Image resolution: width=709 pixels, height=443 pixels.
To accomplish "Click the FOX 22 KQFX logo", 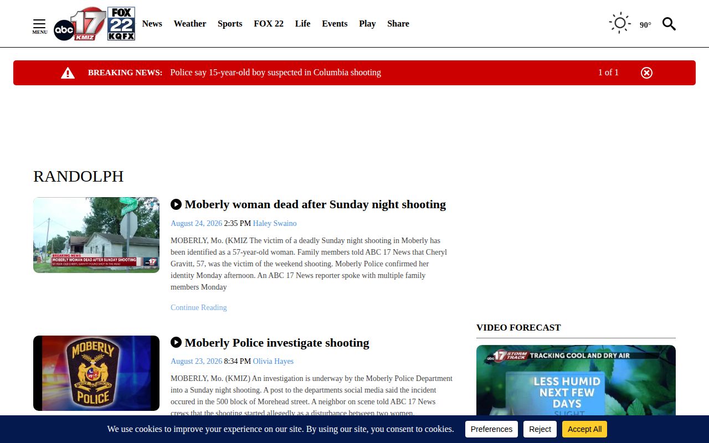I will click(121, 24).
